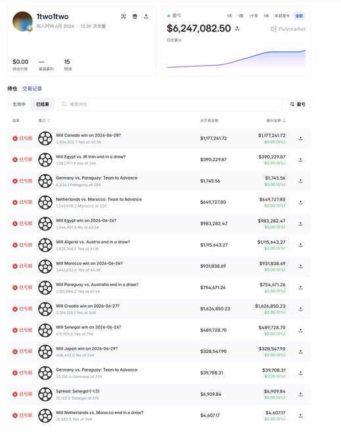This screenshot has width=341, height=447.
Task: Open the Will Canada win on 2026-06-28 market
Action: (88, 135)
